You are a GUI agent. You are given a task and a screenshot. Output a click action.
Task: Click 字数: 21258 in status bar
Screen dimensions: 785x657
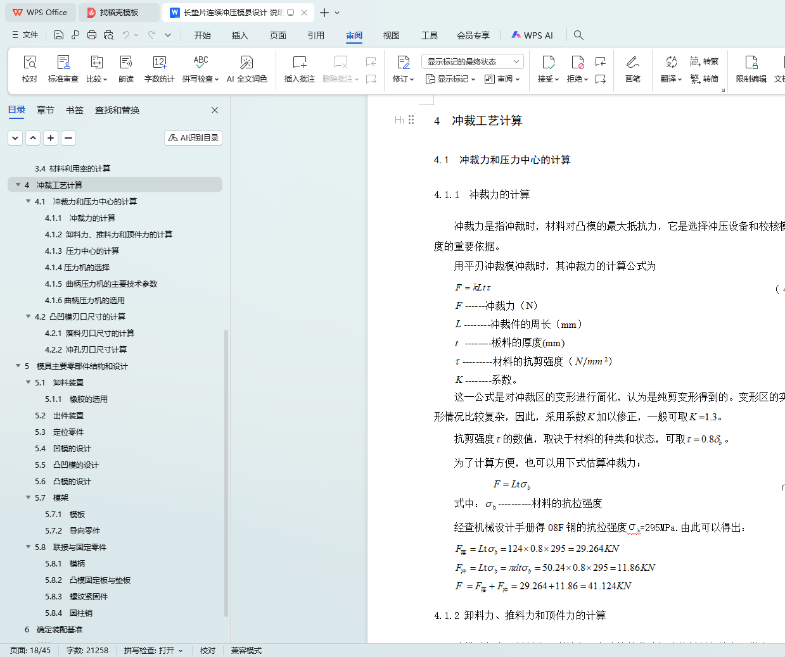coord(87,650)
